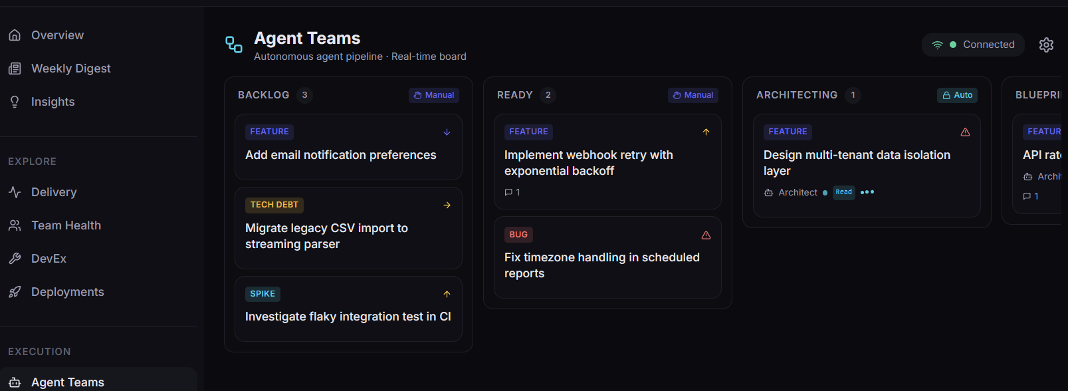Click the TECH DEBT tag

click(x=274, y=205)
